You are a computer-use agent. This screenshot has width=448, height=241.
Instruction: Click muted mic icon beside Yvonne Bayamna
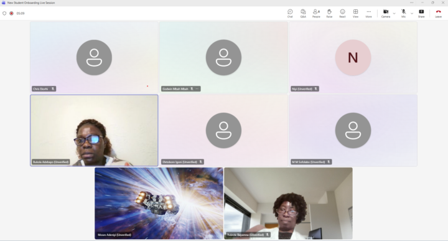268,235
